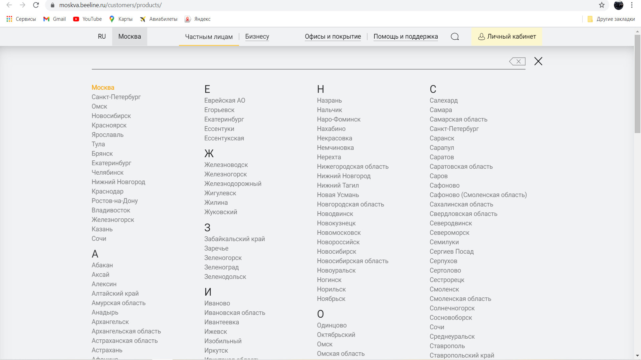641x360 pixels.
Task: Select Назрань city
Action: point(329,100)
